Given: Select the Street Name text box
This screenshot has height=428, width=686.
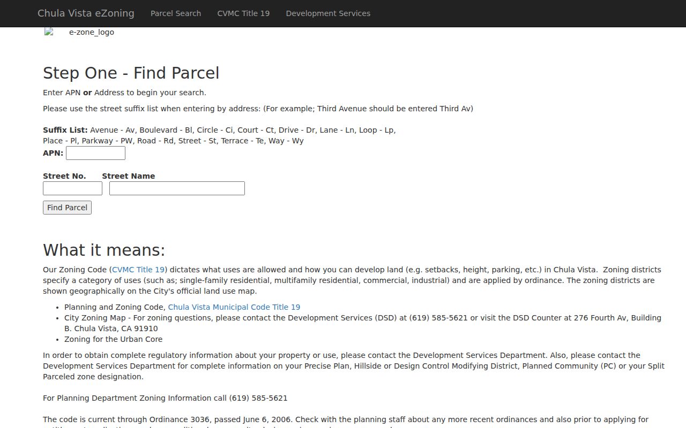Looking at the screenshot, I should (x=177, y=188).
